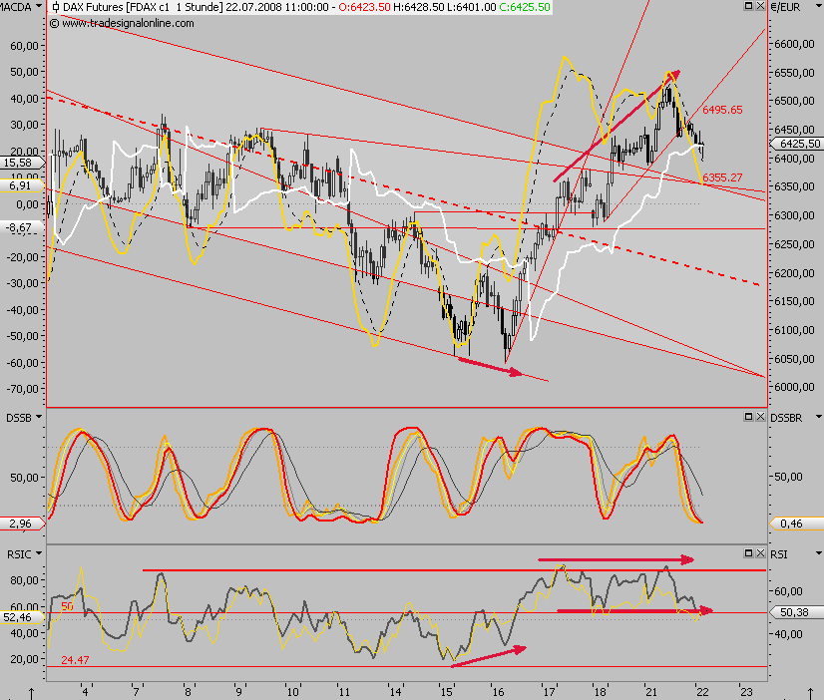Click the value tag -8,67 on left axis
The image size is (824, 700).
click(22, 228)
